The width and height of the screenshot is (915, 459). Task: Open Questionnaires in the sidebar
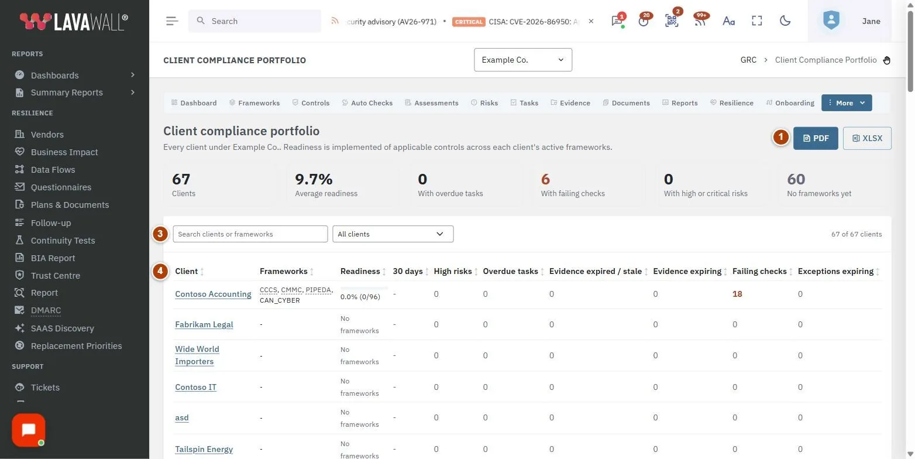pos(61,187)
